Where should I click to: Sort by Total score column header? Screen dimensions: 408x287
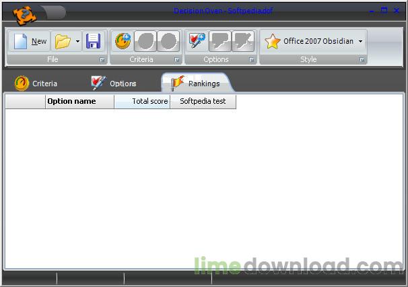coord(142,102)
